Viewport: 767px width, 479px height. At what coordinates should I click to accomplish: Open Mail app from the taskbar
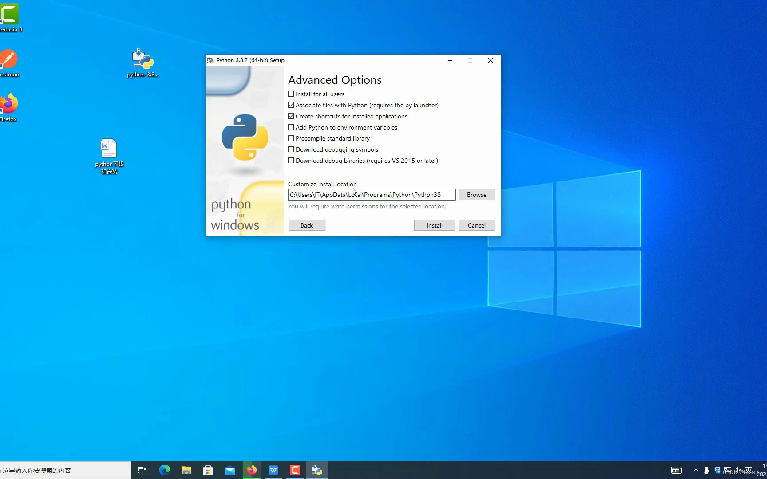click(x=230, y=470)
